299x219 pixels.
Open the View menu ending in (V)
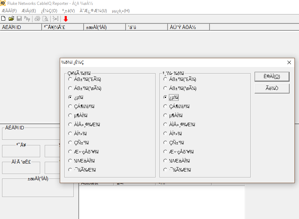pos(68,11)
